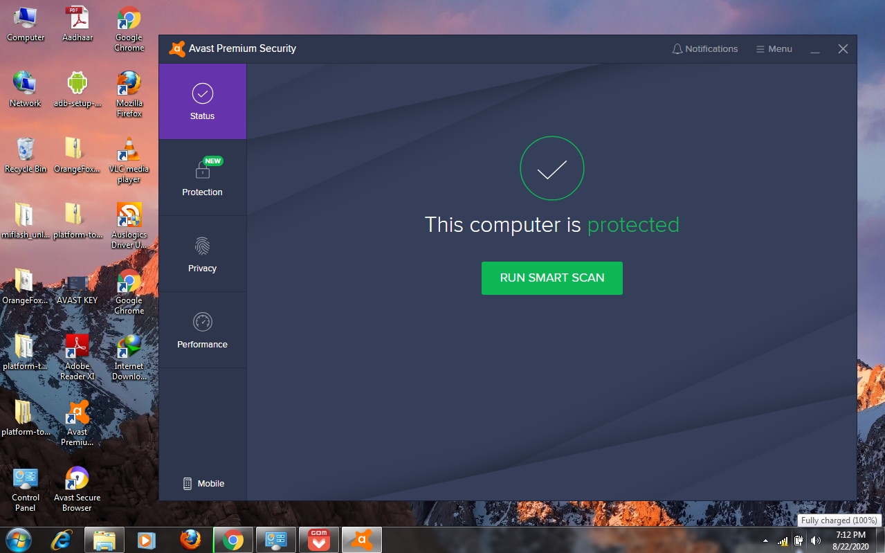Select the Auslogics Driver Updater shortcut
This screenshot has width=885, height=553.
(129, 226)
